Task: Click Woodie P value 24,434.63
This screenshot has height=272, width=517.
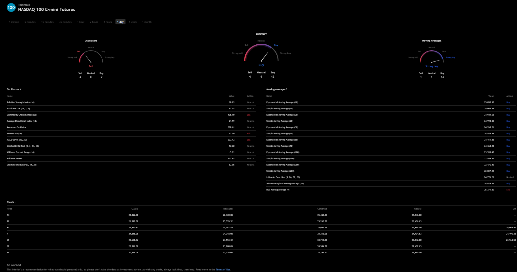Action: coord(417,234)
